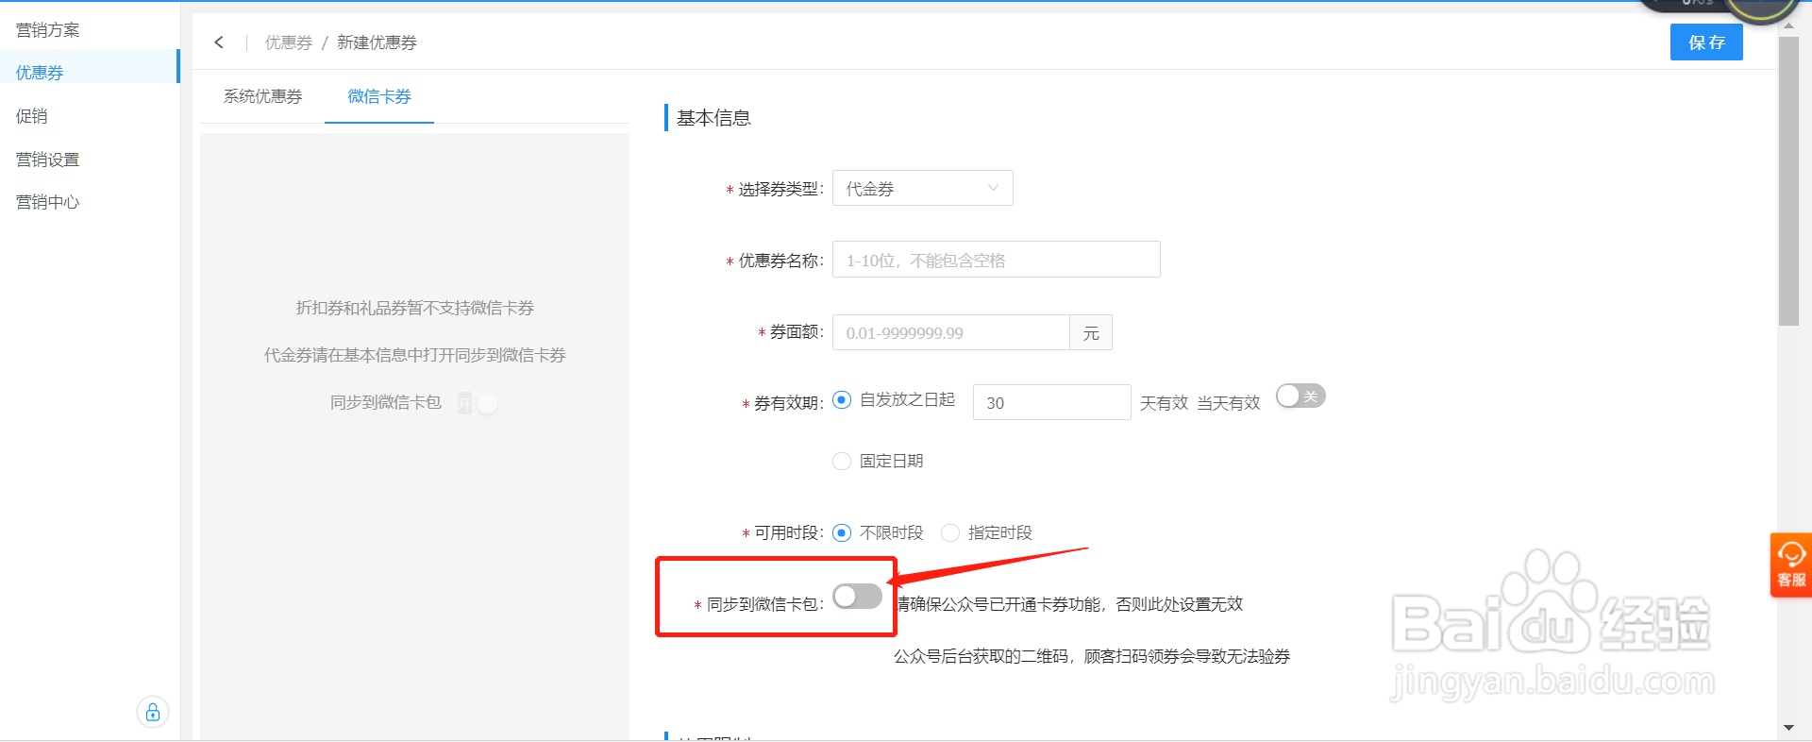1812x742 pixels.
Task: Select 不限时段 radio option
Action: click(x=842, y=532)
